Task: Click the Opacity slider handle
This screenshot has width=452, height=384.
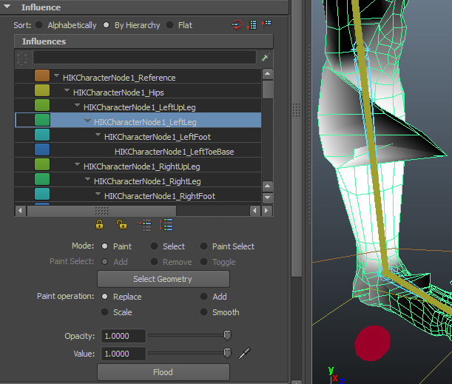Action: [x=228, y=336]
